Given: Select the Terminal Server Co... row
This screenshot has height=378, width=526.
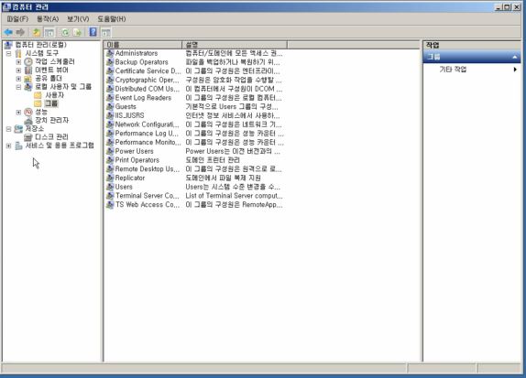Looking at the screenshot, I should click(x=194, y=196).
